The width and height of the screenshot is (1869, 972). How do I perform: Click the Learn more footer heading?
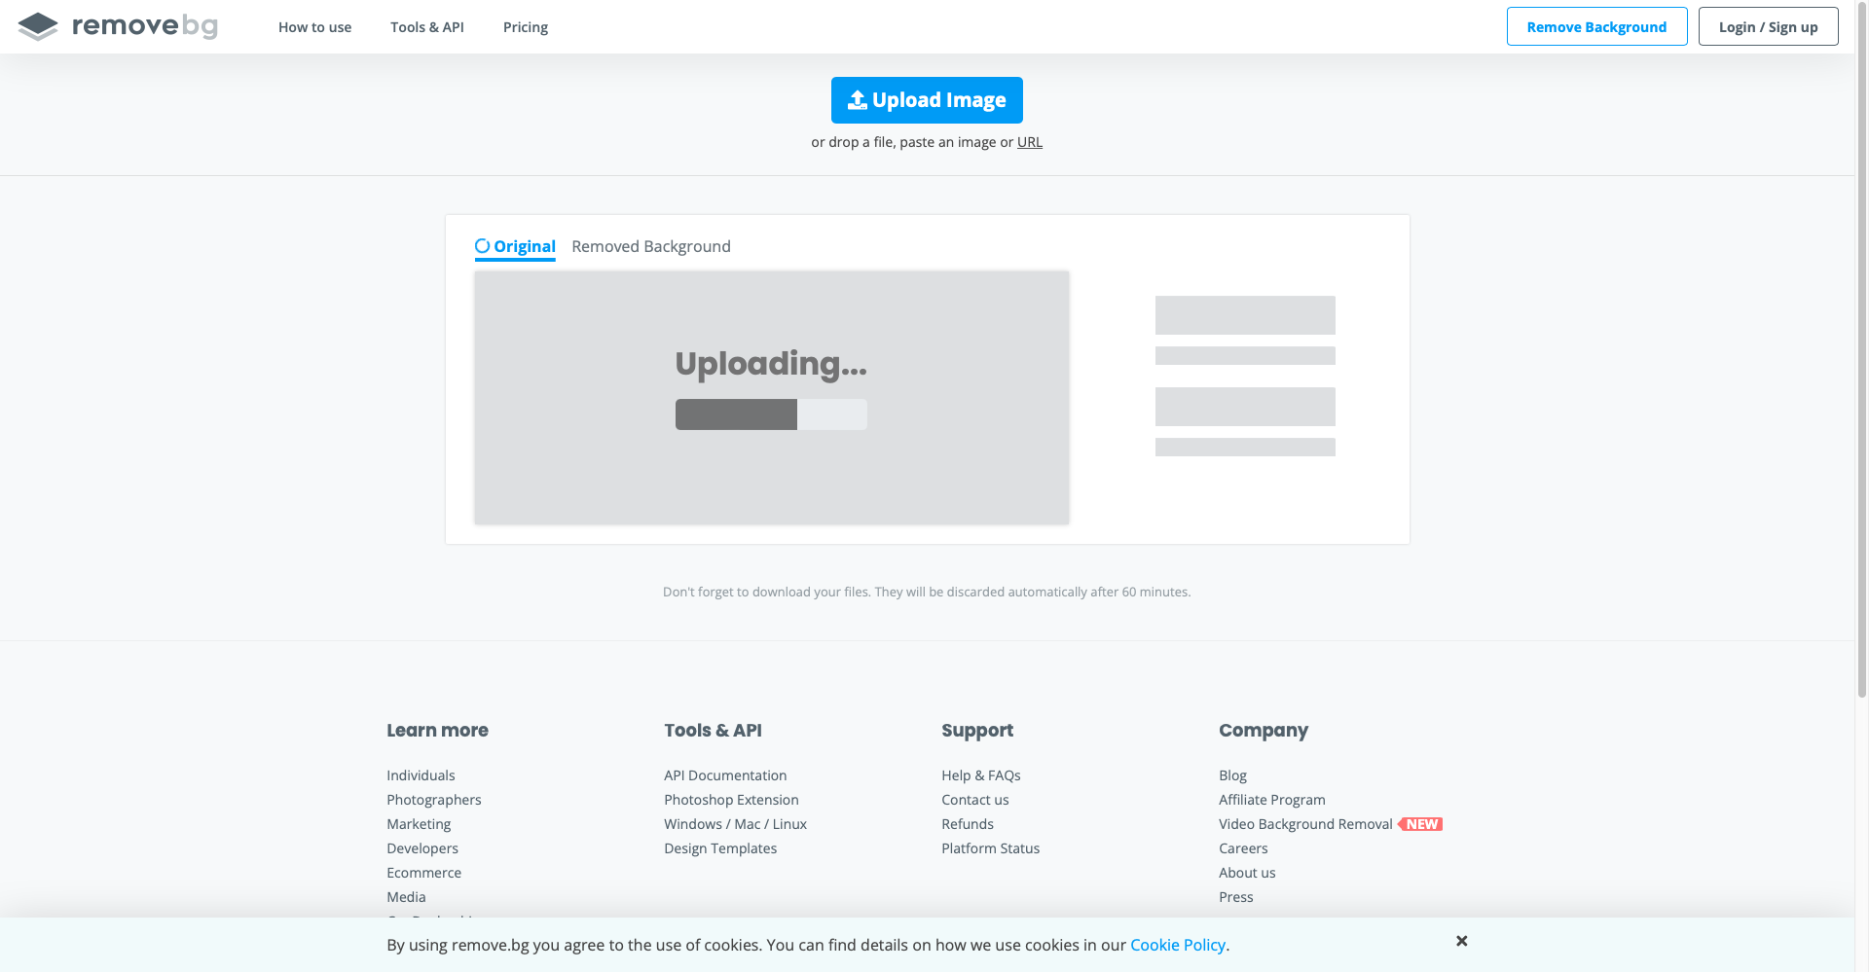[x=437, y=731]
